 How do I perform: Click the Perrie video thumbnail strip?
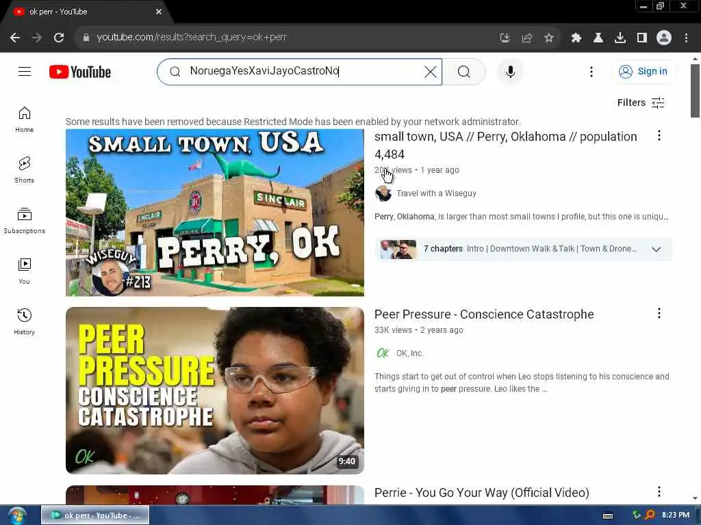(214, 495)
